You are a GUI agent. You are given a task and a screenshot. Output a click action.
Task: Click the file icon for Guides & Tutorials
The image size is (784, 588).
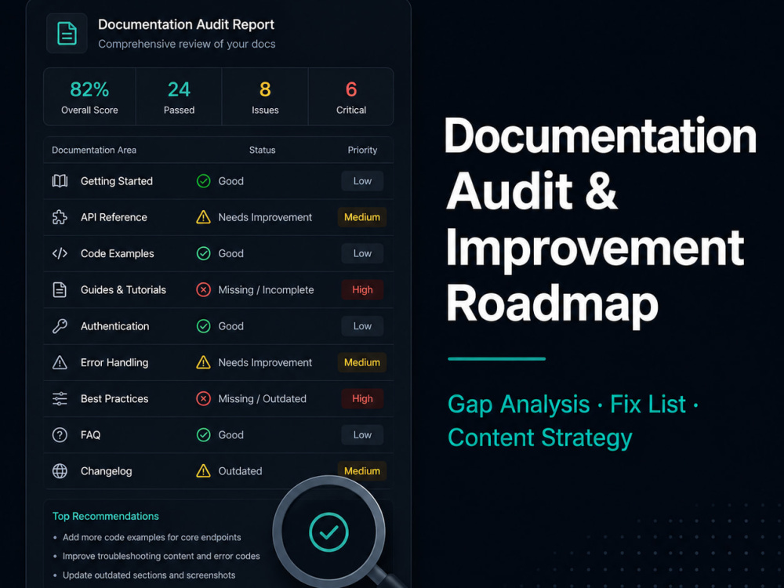[60, 289]
